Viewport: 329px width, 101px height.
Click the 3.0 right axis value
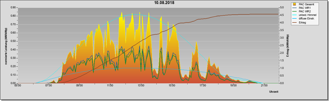[x=281, y=38]
